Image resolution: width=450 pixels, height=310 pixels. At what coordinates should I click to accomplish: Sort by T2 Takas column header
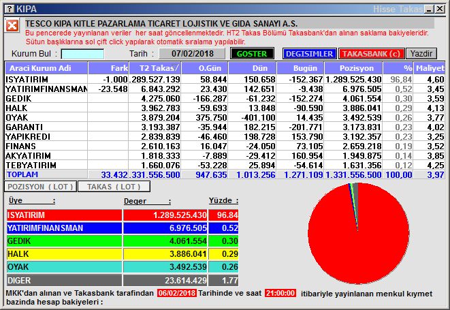pyautogui.click(x=155, y=68)
